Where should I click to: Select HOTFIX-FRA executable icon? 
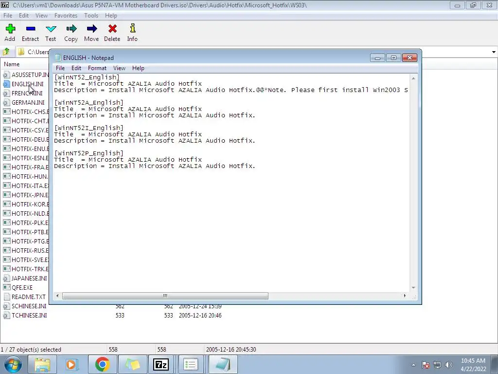tap(6, 167)
